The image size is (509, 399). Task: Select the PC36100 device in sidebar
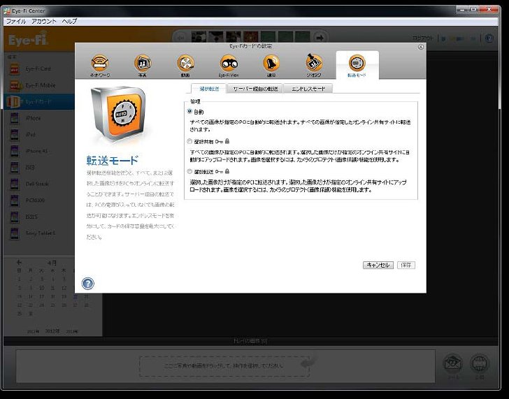click(x=39, y=200)
